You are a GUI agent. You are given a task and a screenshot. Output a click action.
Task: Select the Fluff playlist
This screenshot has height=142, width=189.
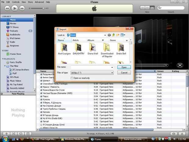coord(14,73)
